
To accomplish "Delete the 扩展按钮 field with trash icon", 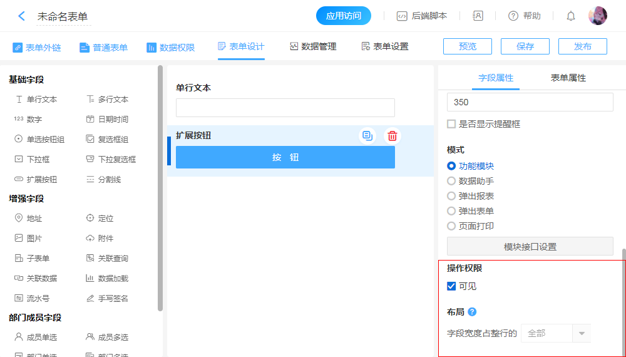I will coord(392,136).
